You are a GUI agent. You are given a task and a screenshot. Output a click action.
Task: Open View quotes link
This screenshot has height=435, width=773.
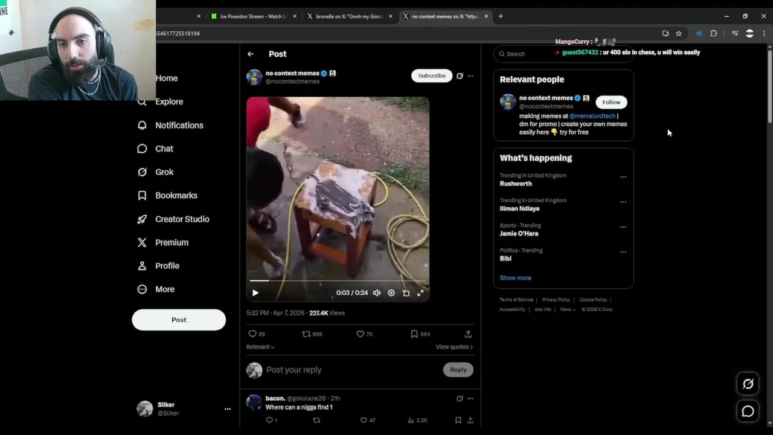point(454,347)
